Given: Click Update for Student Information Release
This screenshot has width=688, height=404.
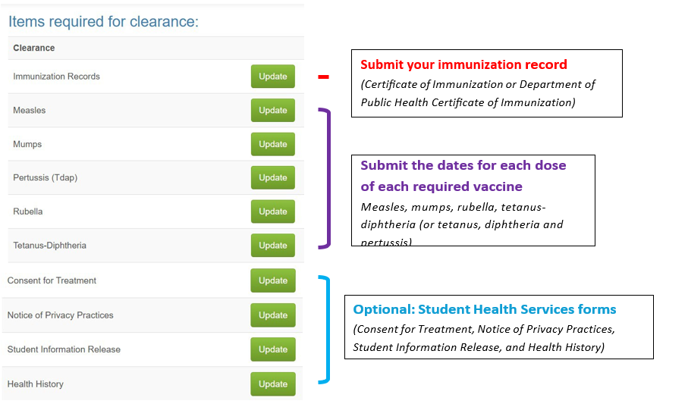Looking at the screenshot, I should click(272, 349).
